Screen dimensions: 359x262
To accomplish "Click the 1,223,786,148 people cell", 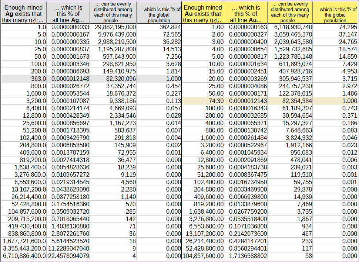I will (290, 56).
